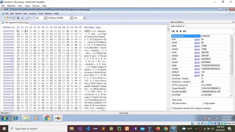This screenshot has width=235, height=132.
Task: Click the bytes-per-row icon beside the 16 field
Action: [33, 18]
